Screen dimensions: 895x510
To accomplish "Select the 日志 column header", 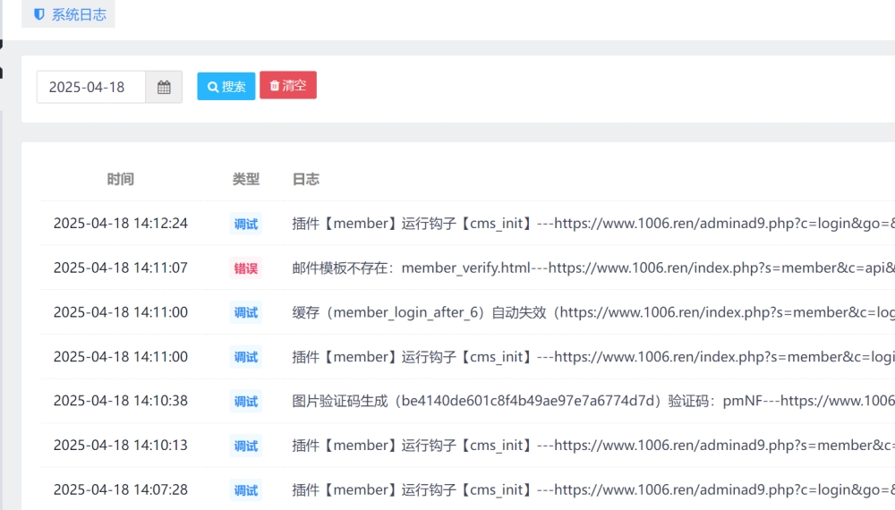I will click(305, 179).
